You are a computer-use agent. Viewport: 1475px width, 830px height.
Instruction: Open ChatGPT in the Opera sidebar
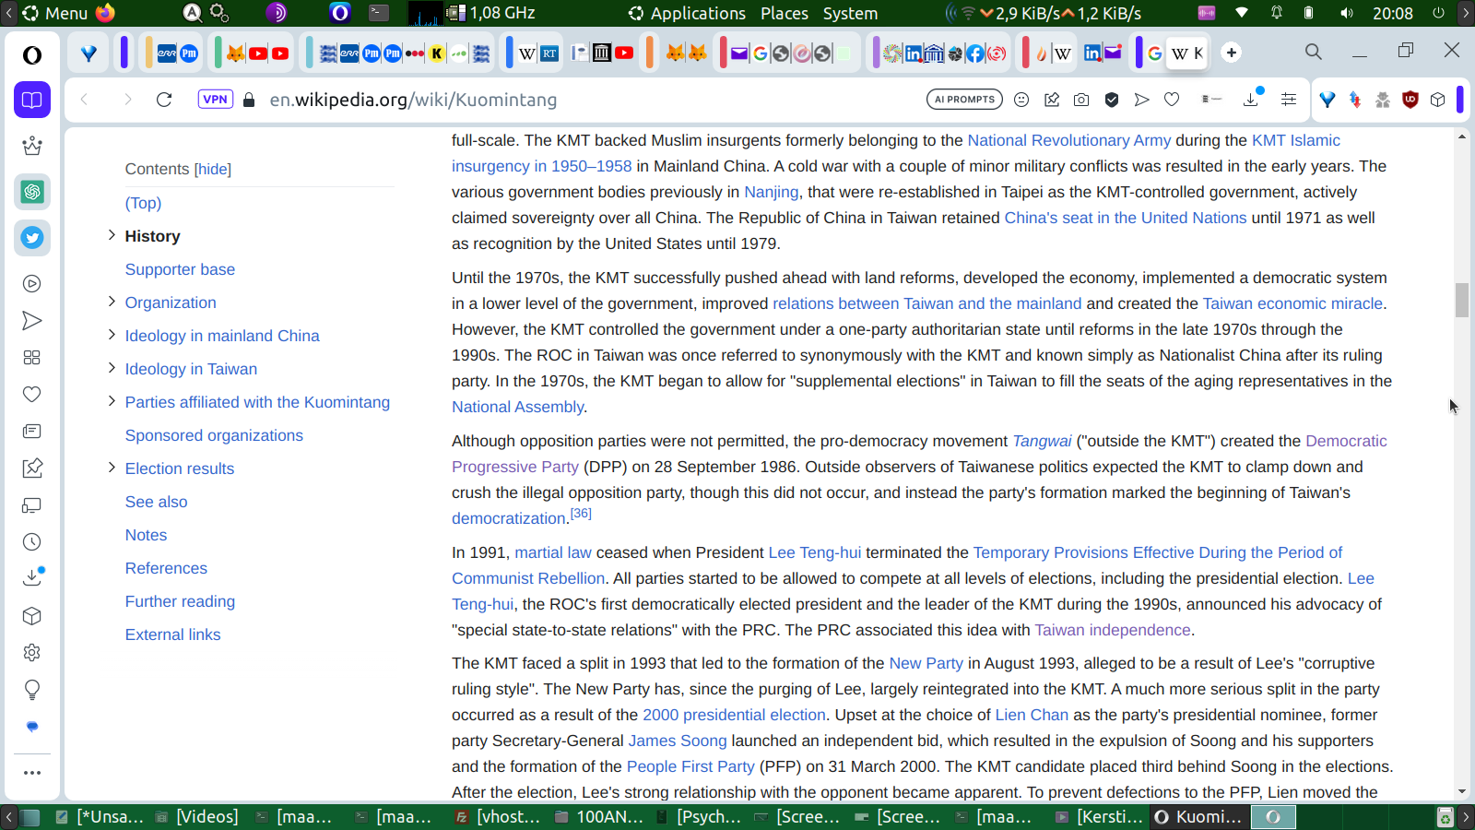coord(32,192)
